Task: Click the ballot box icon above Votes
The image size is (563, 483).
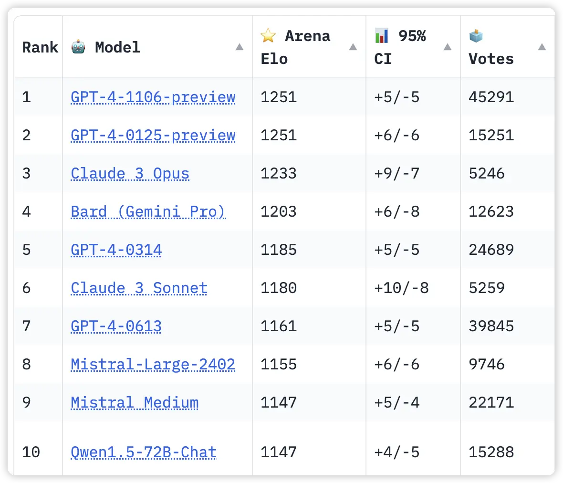Action: [476, 35]
